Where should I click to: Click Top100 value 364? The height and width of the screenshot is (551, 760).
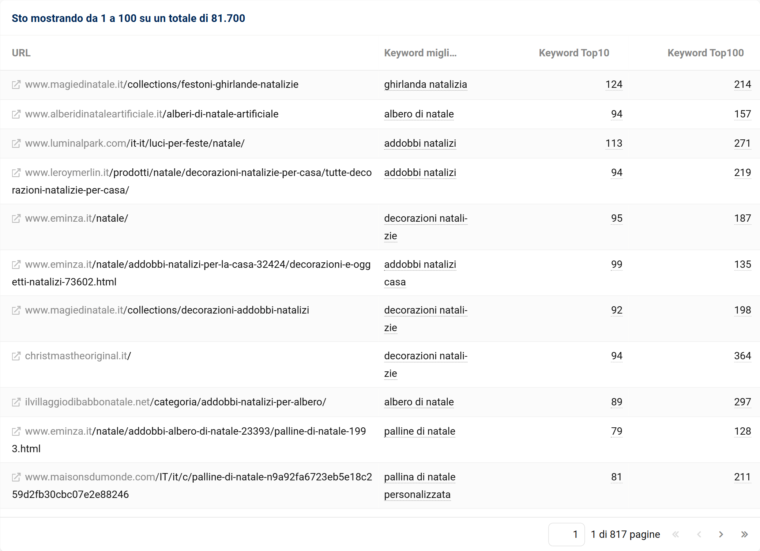[742, 356]
